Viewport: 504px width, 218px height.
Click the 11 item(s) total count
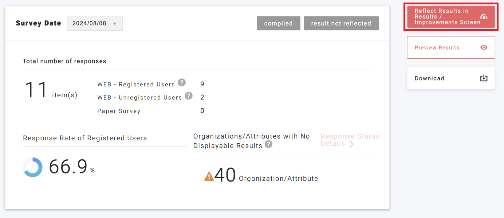pos(36,90)
